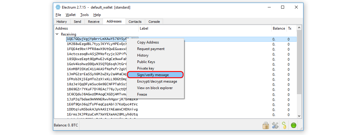Choose View on block explorer

156,88
